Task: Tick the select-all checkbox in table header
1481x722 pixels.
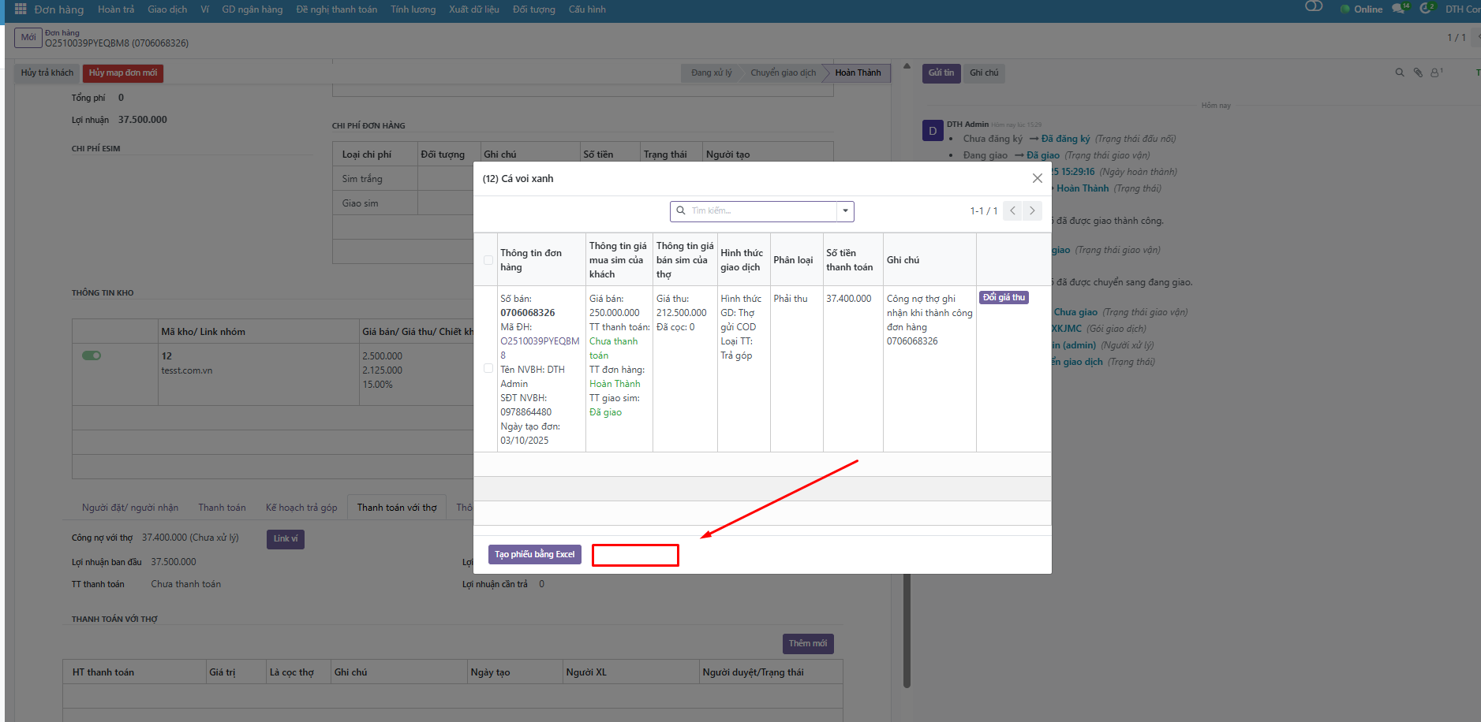Action: (x=488, y=260)
